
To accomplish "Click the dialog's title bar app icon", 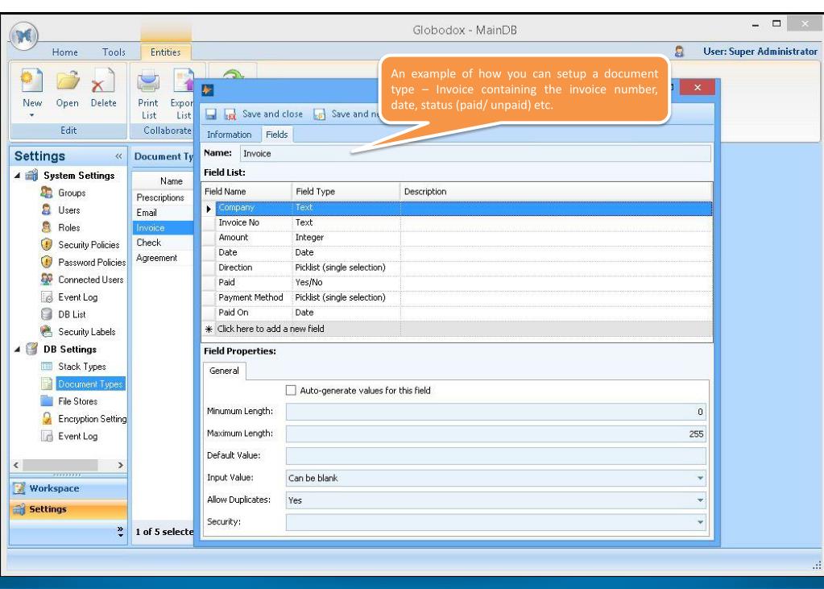I will [207, 90].
